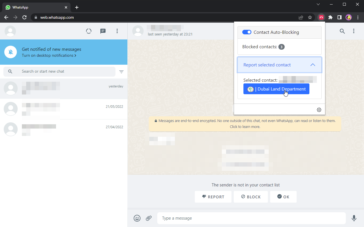Open a new browser tab

77,7
